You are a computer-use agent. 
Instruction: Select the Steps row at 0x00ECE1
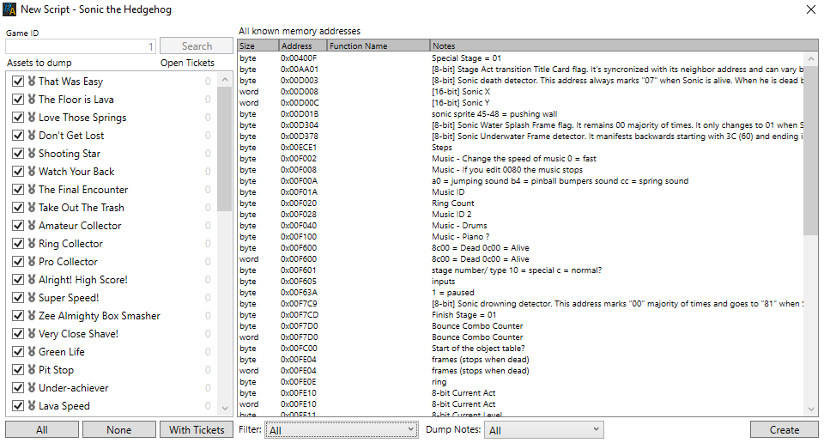click(x=520, y=148)
